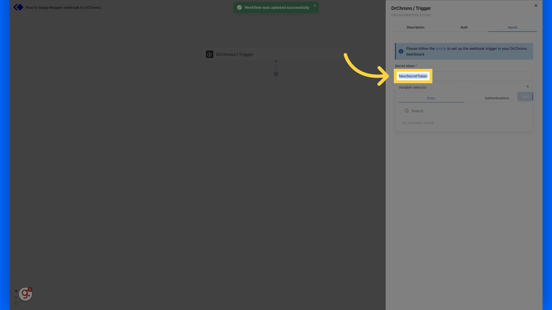Zoom in on the canvas

pyautogui.click(x=16, y=291)
